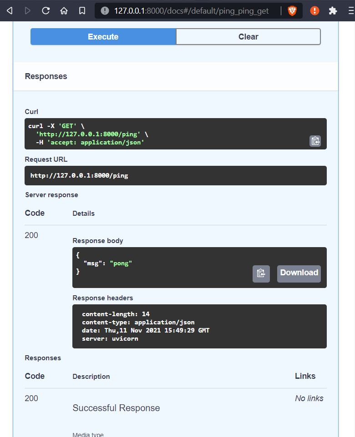Screen dimensions: 355x437
Task: Click the Description column header
Action: coord(91,377)
